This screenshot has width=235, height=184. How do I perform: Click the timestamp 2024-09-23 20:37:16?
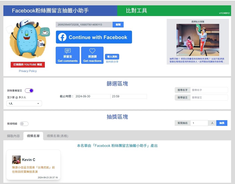[x=48, y=178]
